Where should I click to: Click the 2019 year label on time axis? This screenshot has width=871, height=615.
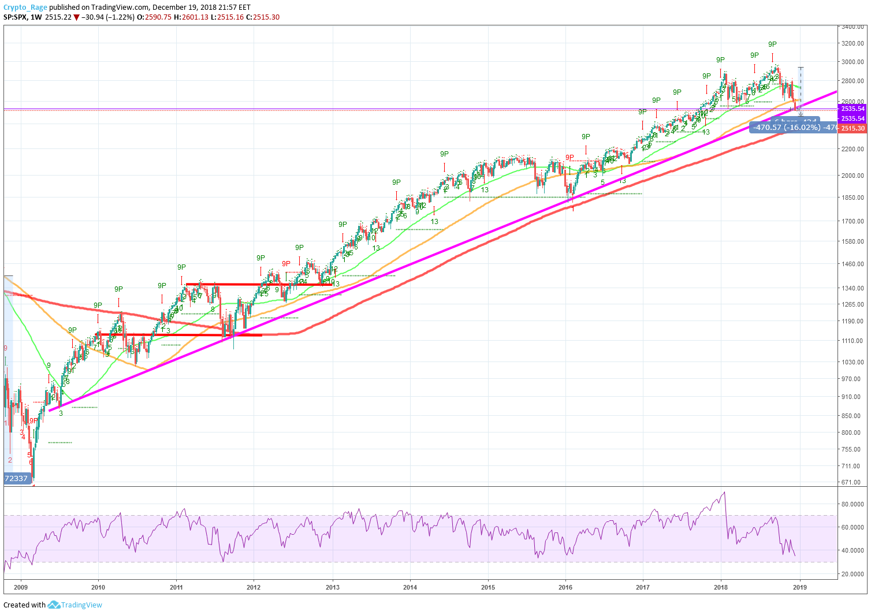point(800,587)
